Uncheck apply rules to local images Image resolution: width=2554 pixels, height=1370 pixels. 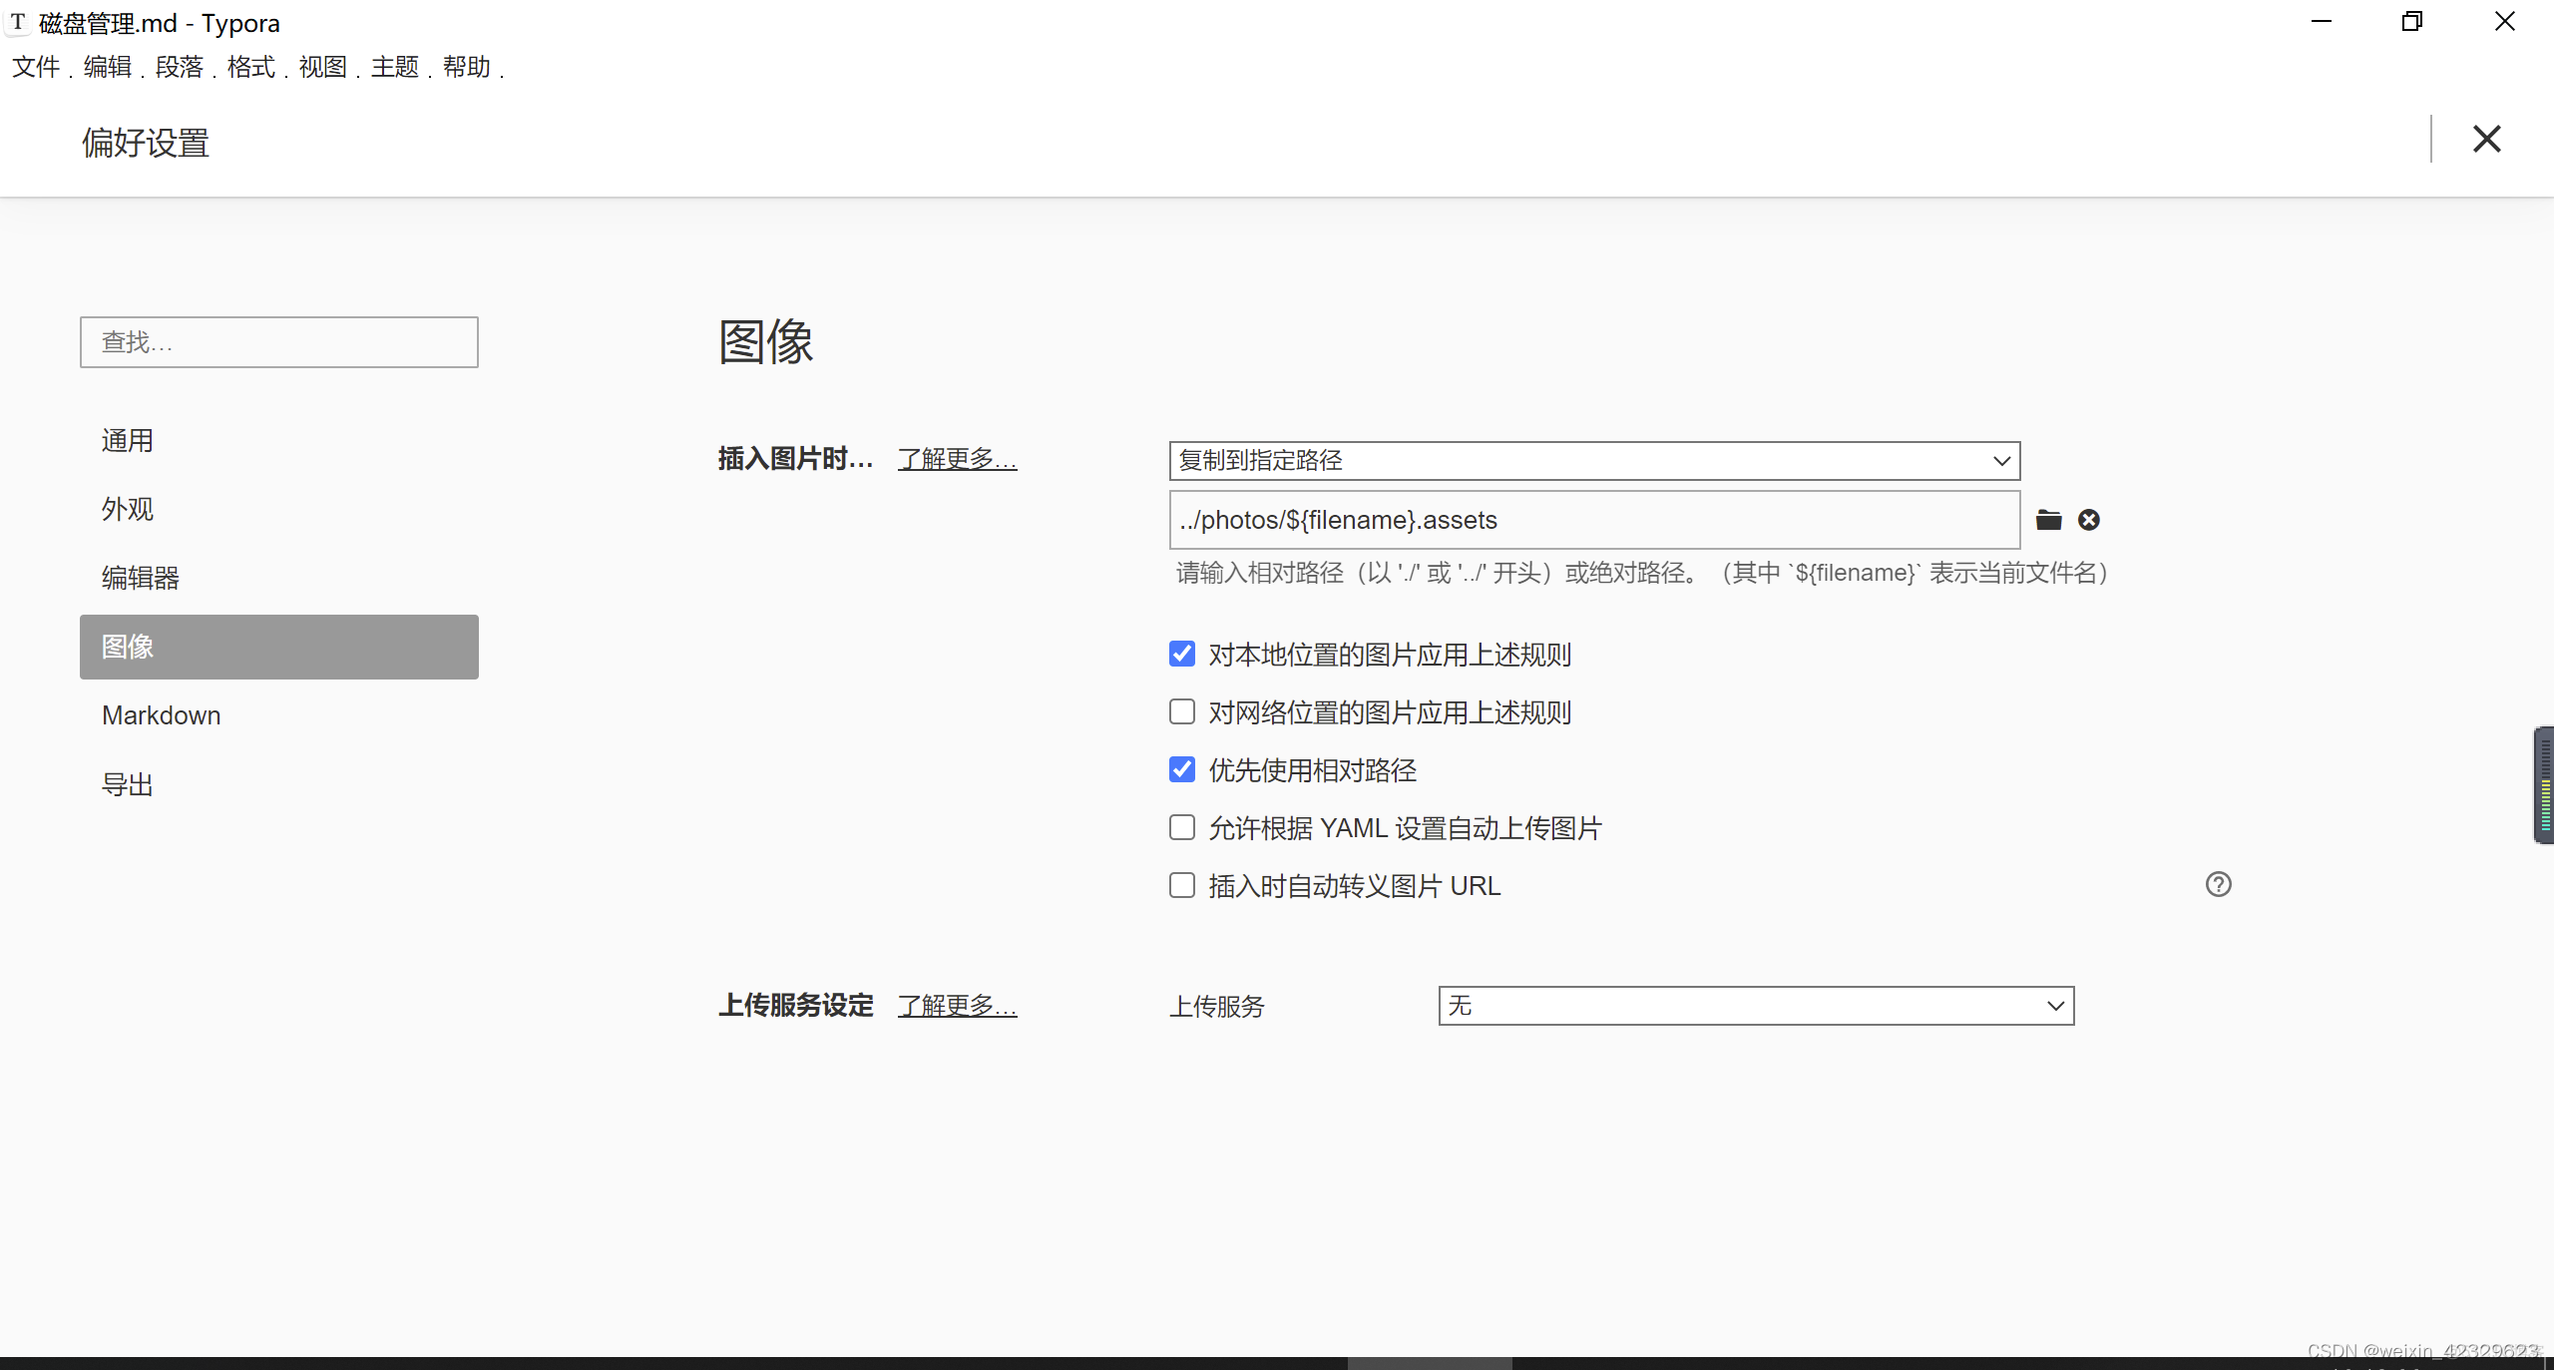(x=1182, y=654)
